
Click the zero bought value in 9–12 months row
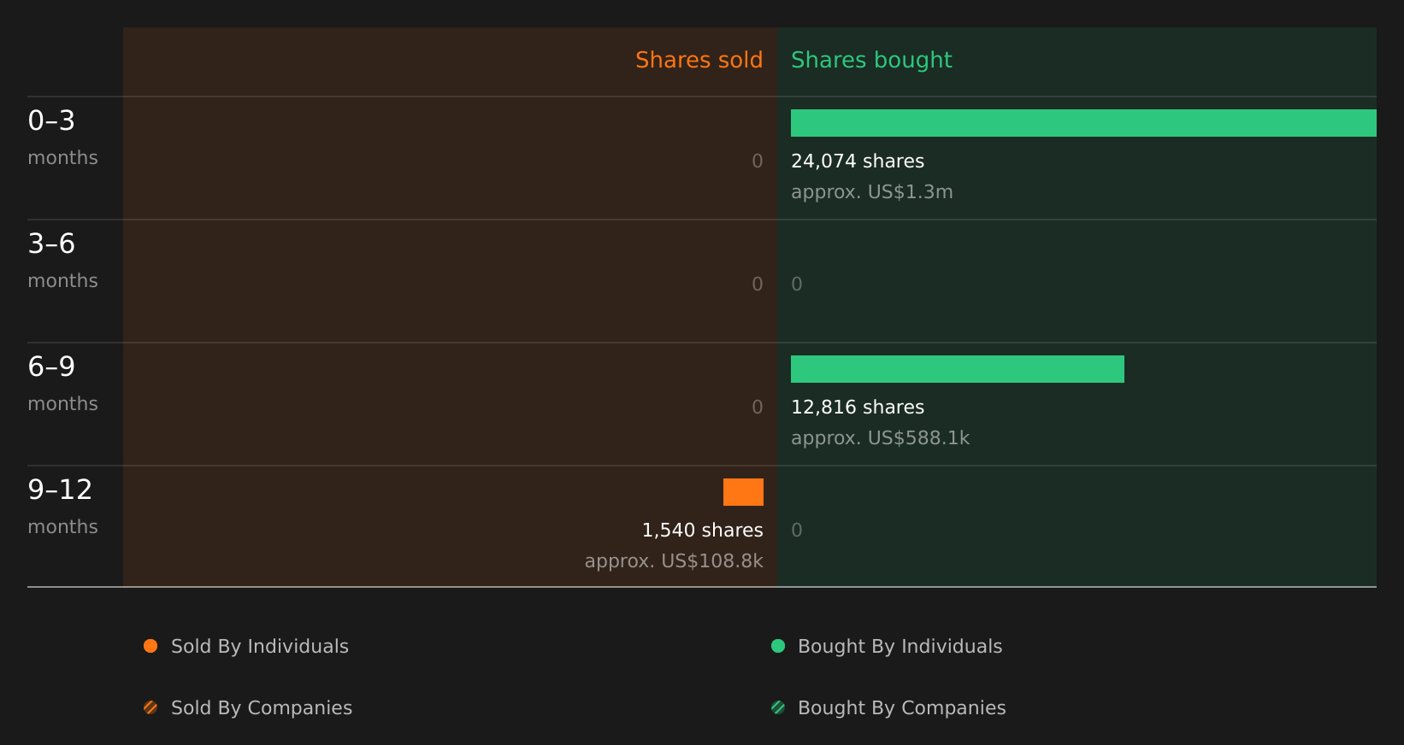click(x=797, y=531)
